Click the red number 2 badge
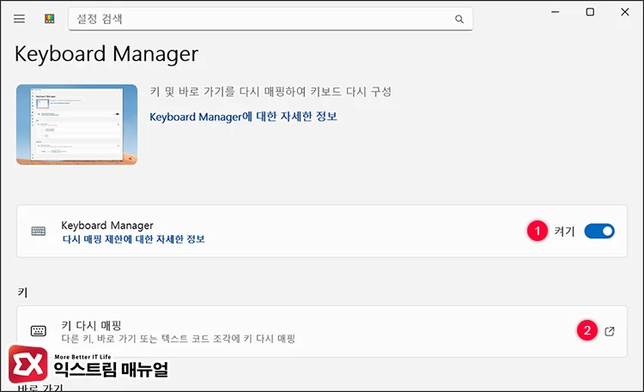Screen dimensions: 644x392 (x=587, y=330)
